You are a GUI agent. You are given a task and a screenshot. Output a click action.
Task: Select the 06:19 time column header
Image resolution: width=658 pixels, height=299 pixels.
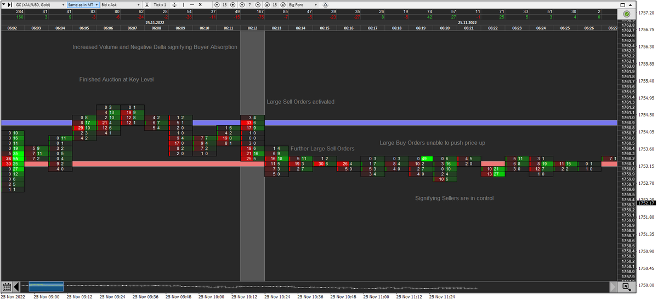[421, 28]
